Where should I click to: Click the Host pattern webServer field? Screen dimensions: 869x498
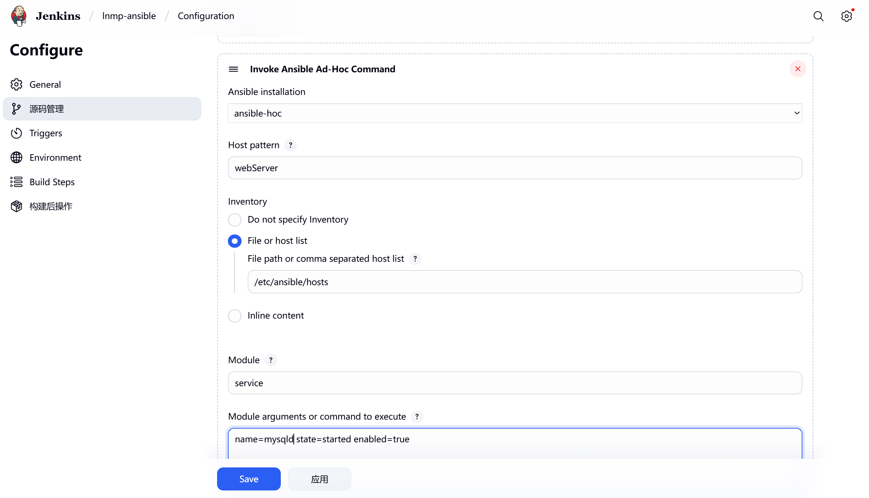515,168
